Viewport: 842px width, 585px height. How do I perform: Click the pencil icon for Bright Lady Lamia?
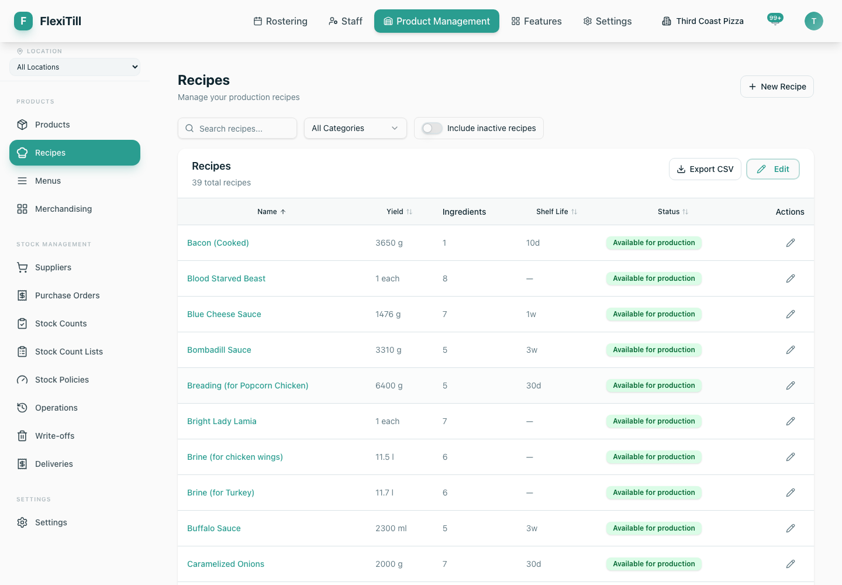tap(790, 421)
